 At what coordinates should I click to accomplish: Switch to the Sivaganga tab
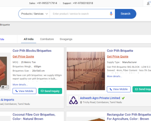pyautogui.click(x=66, y=39)
